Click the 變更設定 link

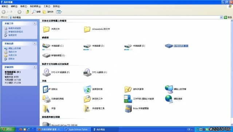coord(12,35)
